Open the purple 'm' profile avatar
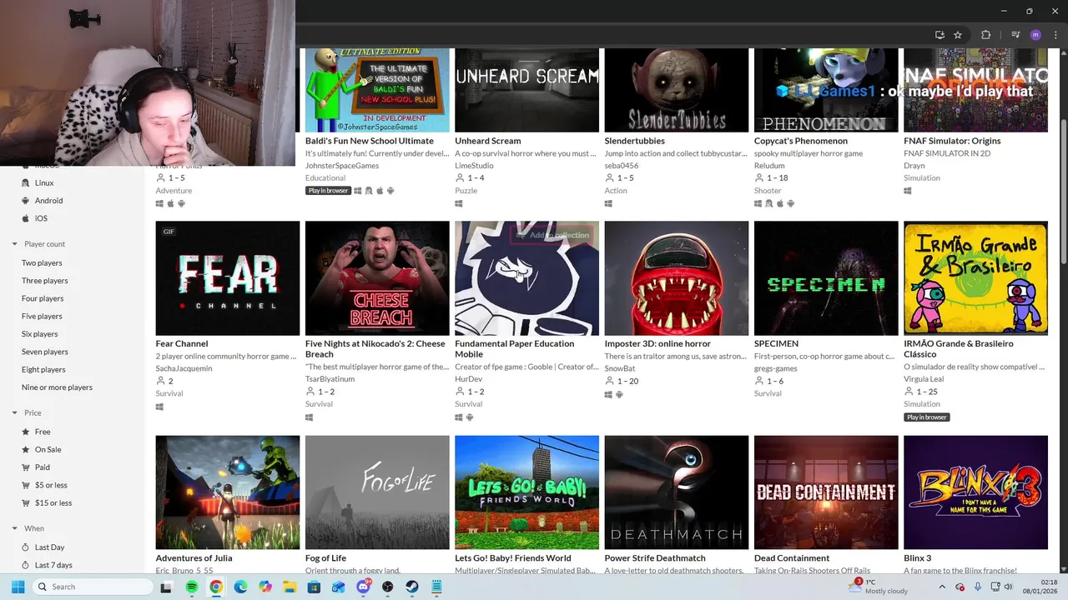The height and width of the screenshot is (600, 1068). (1035, 35)
